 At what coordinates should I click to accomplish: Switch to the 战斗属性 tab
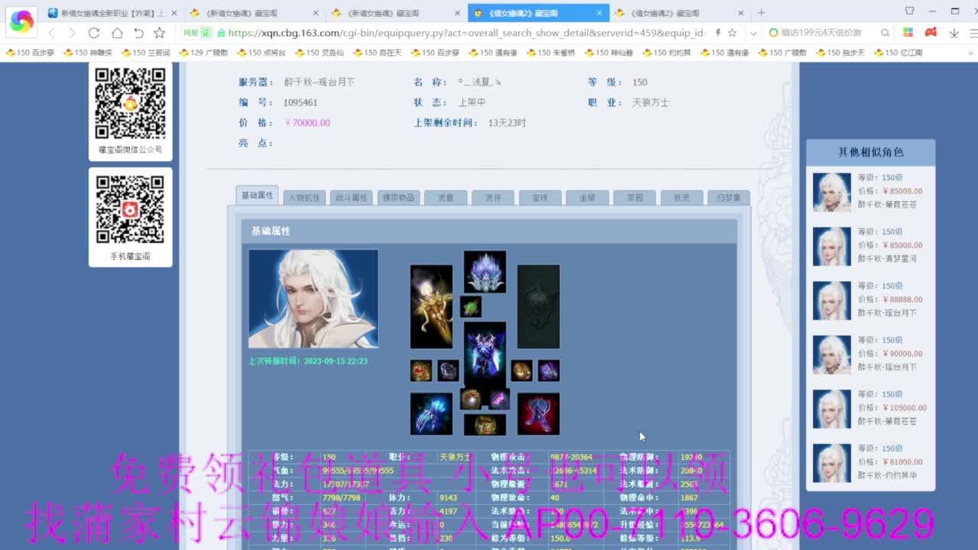click(x=351, y=197)
